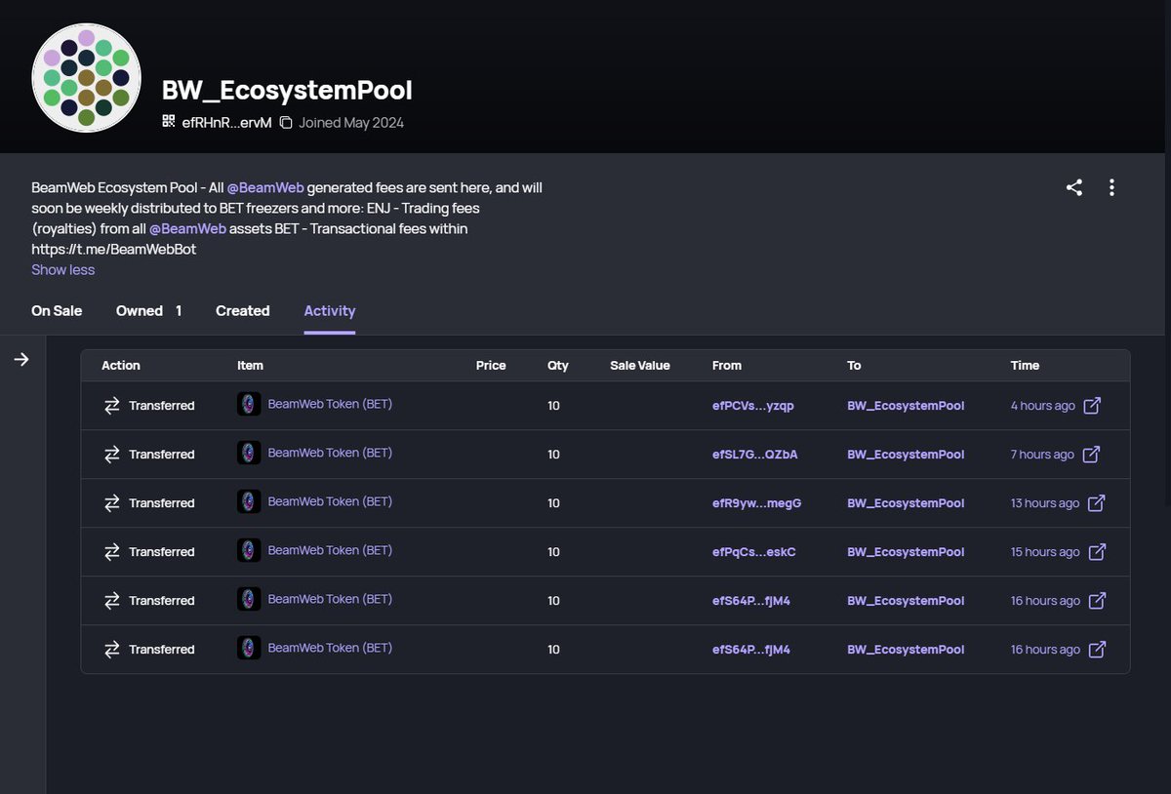This screenshot has height=794, width=1171.
Task: Open the three-dot more options menu
Action: (1111, 188)
